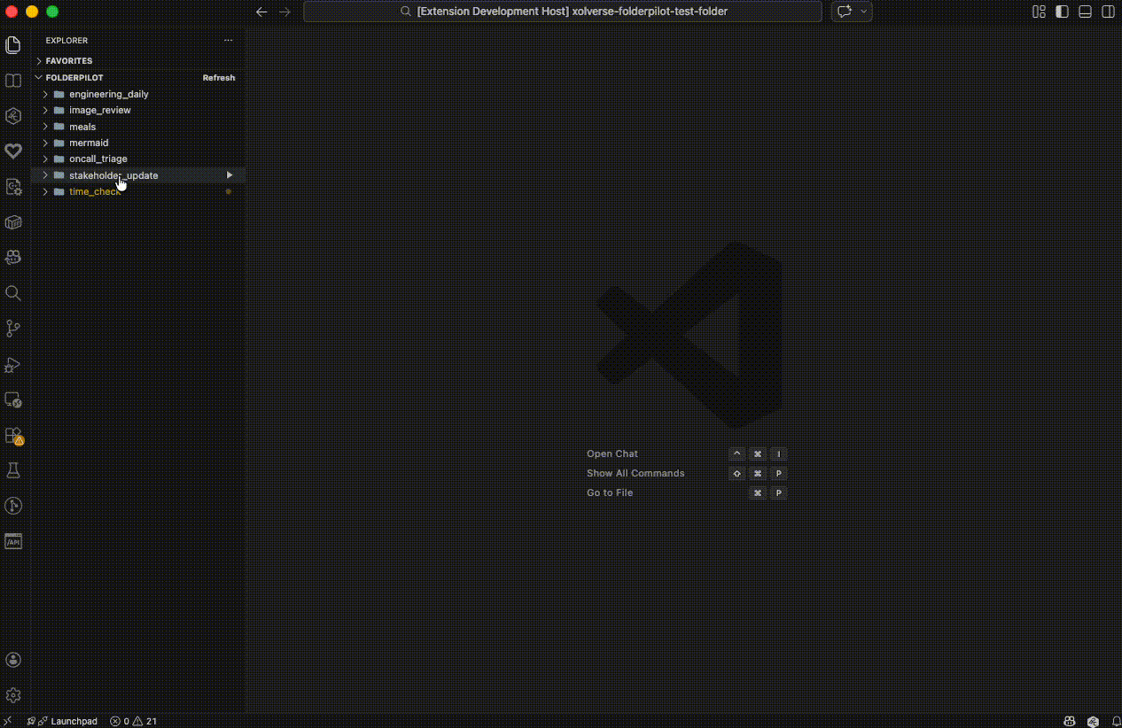Click the modified dot on time_check row
The image size is (1122, 728).
pyautogui.click(x=229, y=191)
